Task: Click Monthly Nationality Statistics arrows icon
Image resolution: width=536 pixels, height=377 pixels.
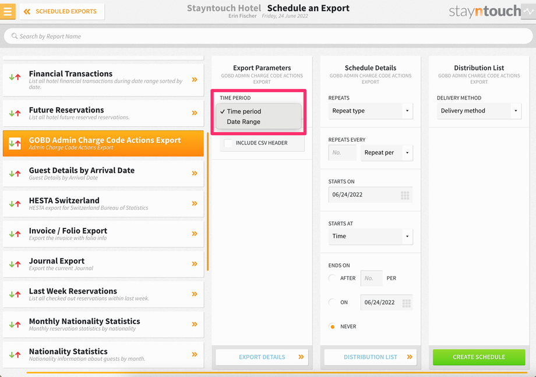Action: pos(15,325)
